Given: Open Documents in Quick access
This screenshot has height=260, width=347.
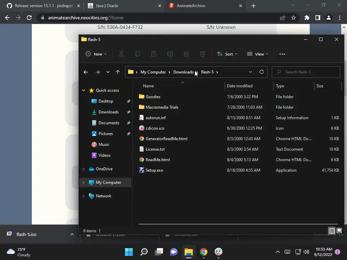Looking at the screenshot, I should tap(109, 123).
